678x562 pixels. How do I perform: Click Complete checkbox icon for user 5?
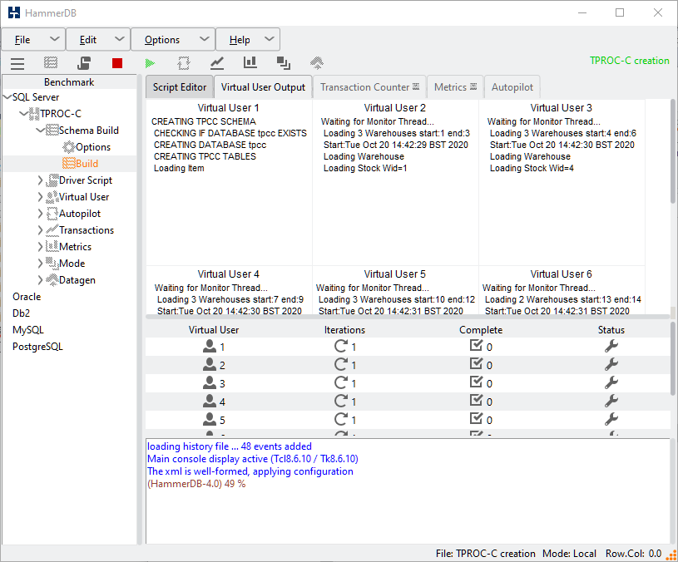[x=476, y=418]
